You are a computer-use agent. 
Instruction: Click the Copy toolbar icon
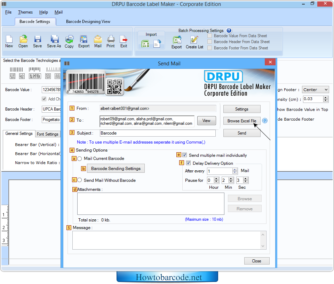click(69, 41)
